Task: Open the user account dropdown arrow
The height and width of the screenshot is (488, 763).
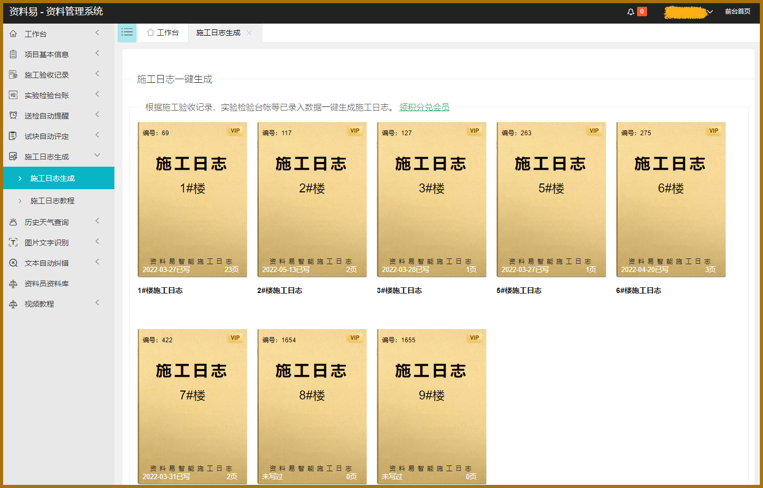Action: click(x=710, y=12)
